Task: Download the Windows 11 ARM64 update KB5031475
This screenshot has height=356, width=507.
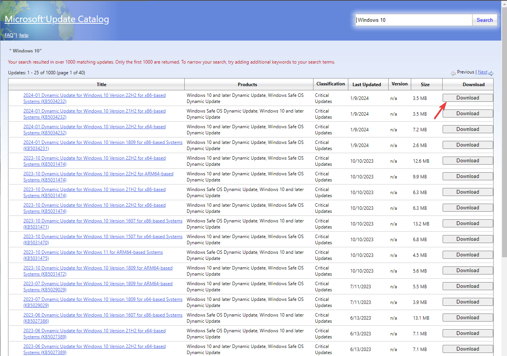Action: [x=468, y=255]
